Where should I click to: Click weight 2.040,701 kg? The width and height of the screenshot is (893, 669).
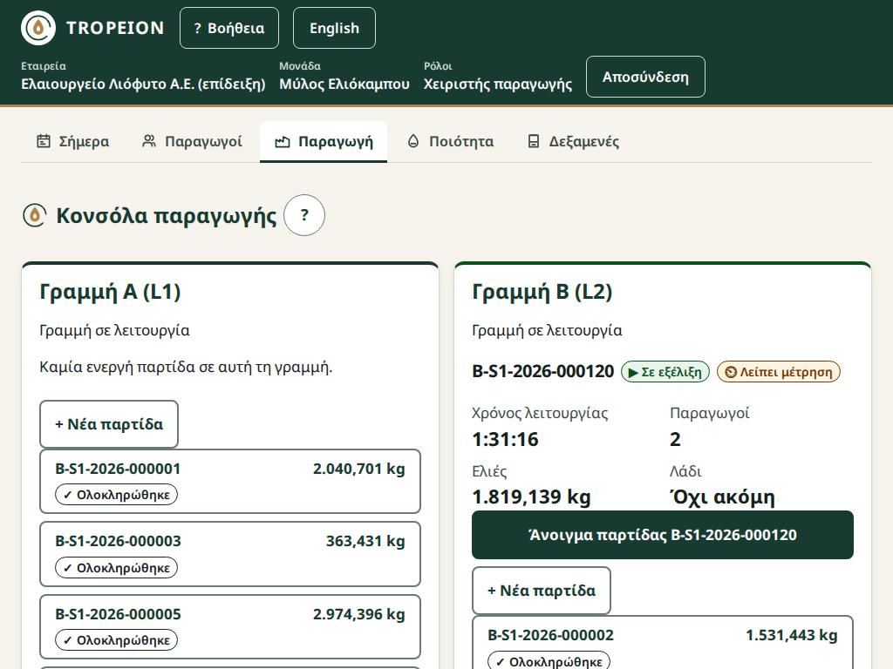[358, 469]
